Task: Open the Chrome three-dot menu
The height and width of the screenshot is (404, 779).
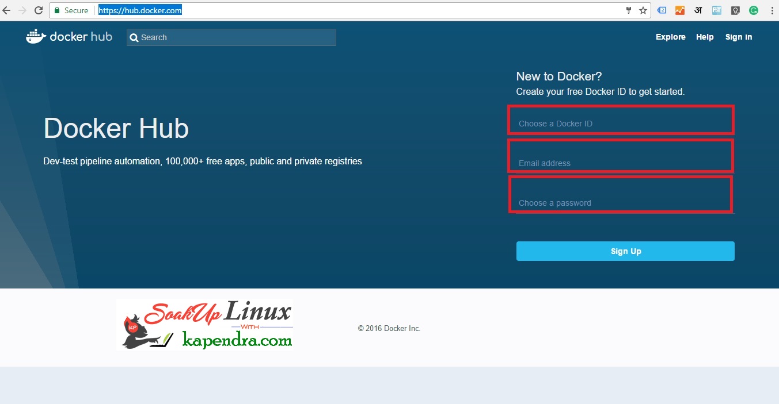Action: (772, 10)
